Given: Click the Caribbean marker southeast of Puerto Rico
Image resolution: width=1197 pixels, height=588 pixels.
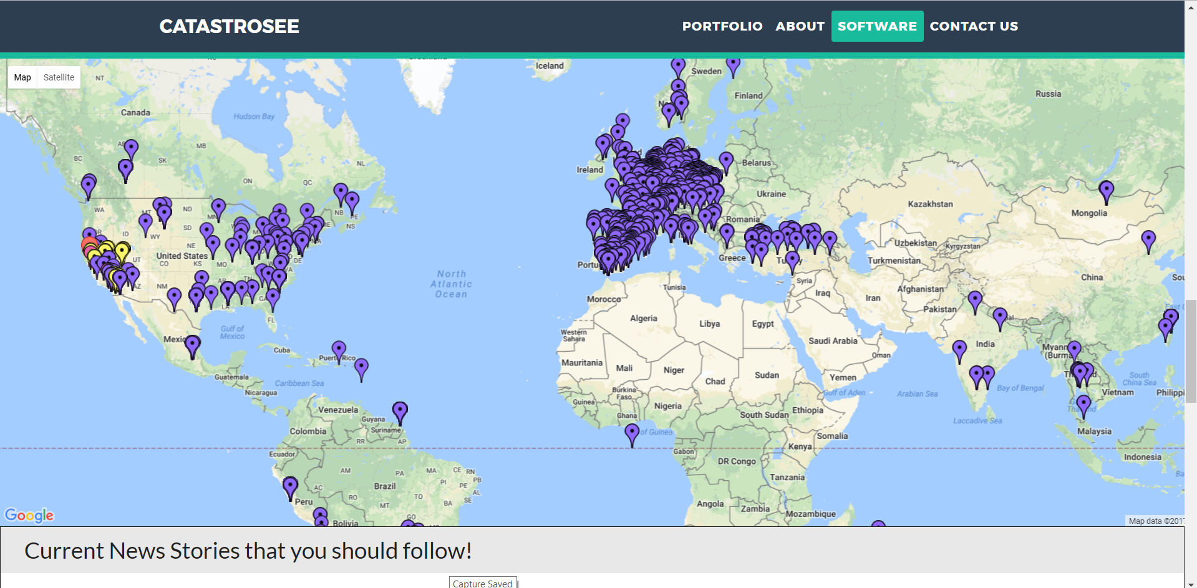Looking at the screenshot, I should 361,370.
